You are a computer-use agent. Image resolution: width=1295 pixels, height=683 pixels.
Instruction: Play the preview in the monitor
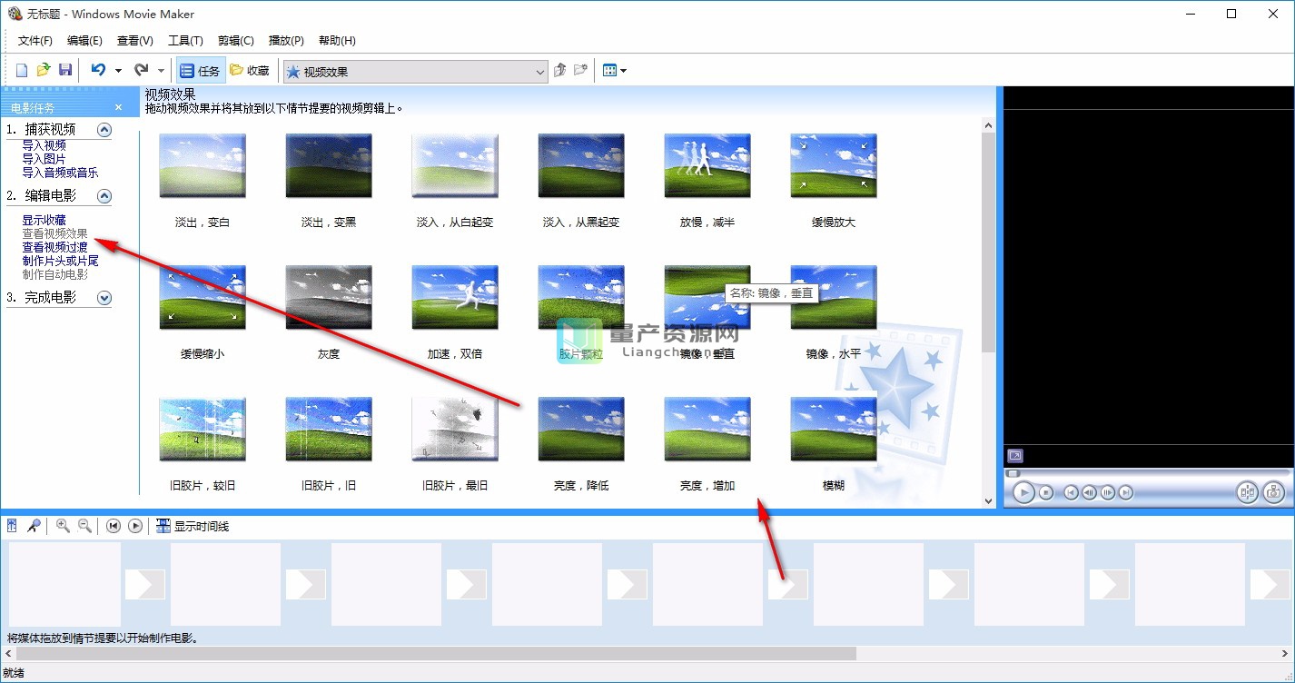(1023, 492)
